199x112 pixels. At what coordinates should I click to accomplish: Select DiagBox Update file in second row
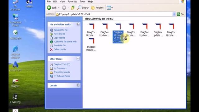click(91, 45)
